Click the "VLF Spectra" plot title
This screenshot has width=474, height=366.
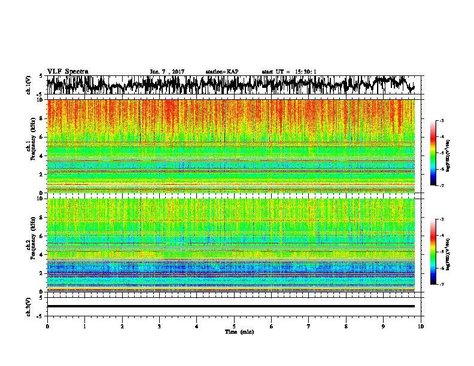(68, 71)
